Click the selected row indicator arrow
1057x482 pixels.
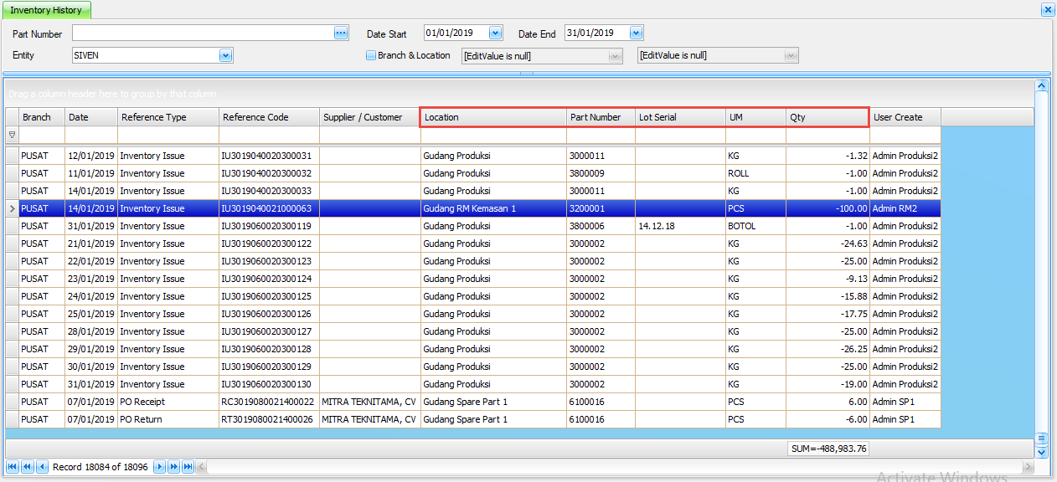tap(12, 208)
